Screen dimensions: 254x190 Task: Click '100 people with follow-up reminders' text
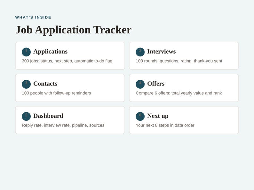pyautogui.click(x=56, y=93)
